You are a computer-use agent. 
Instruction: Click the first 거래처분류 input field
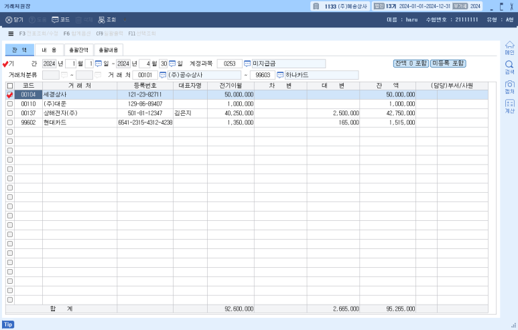(x=51, y=75)
